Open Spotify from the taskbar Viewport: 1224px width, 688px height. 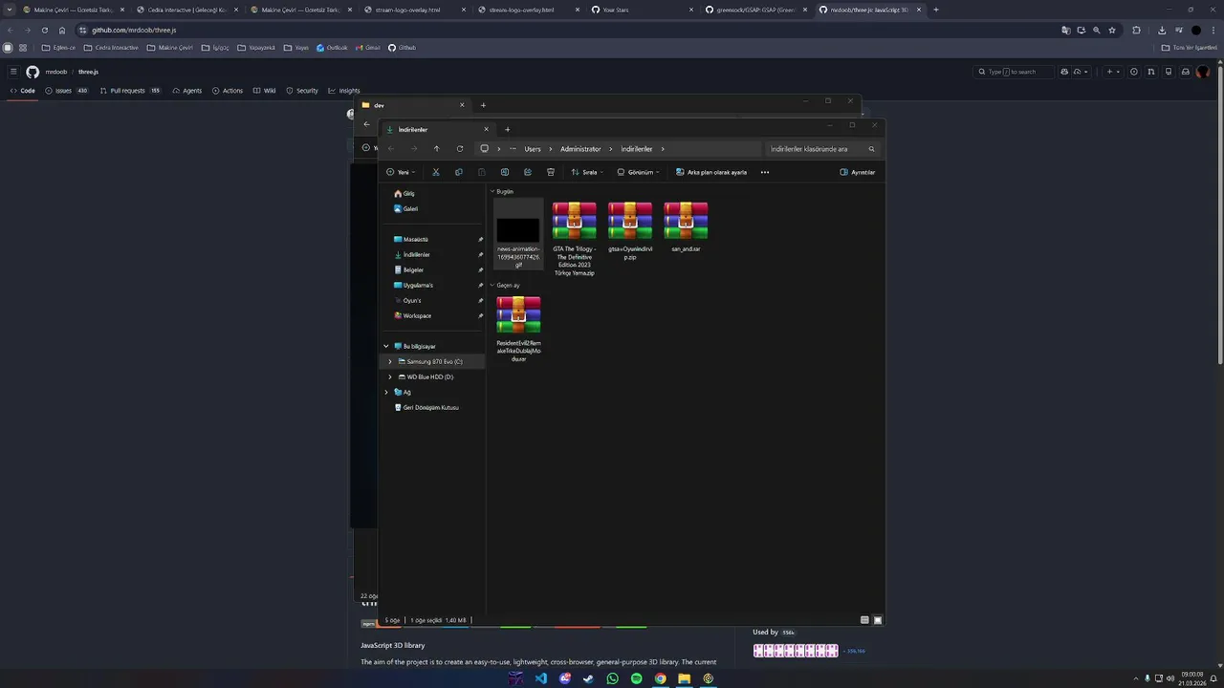pyautogui.click(x=637, y=678)
